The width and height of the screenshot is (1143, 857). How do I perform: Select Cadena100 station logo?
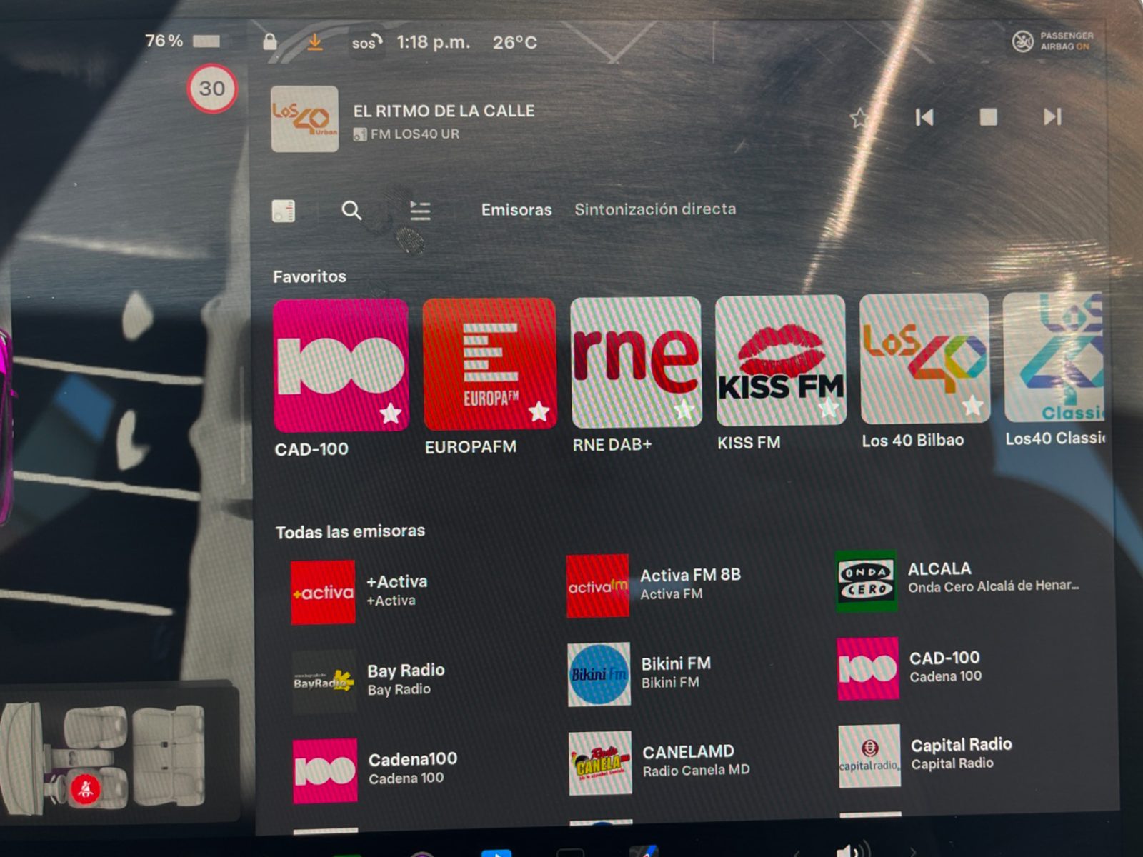coord(325,771)
